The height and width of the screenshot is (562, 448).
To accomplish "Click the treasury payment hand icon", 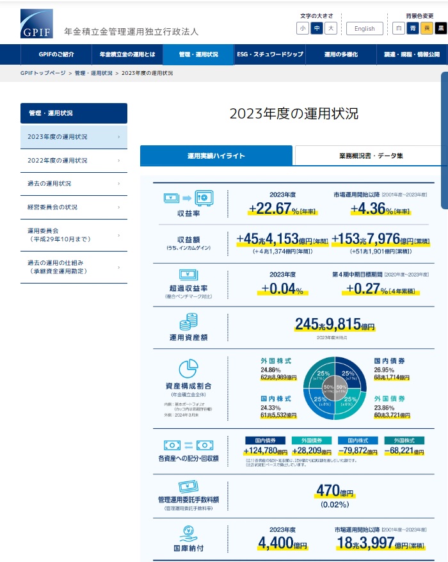I will (188, 532).
